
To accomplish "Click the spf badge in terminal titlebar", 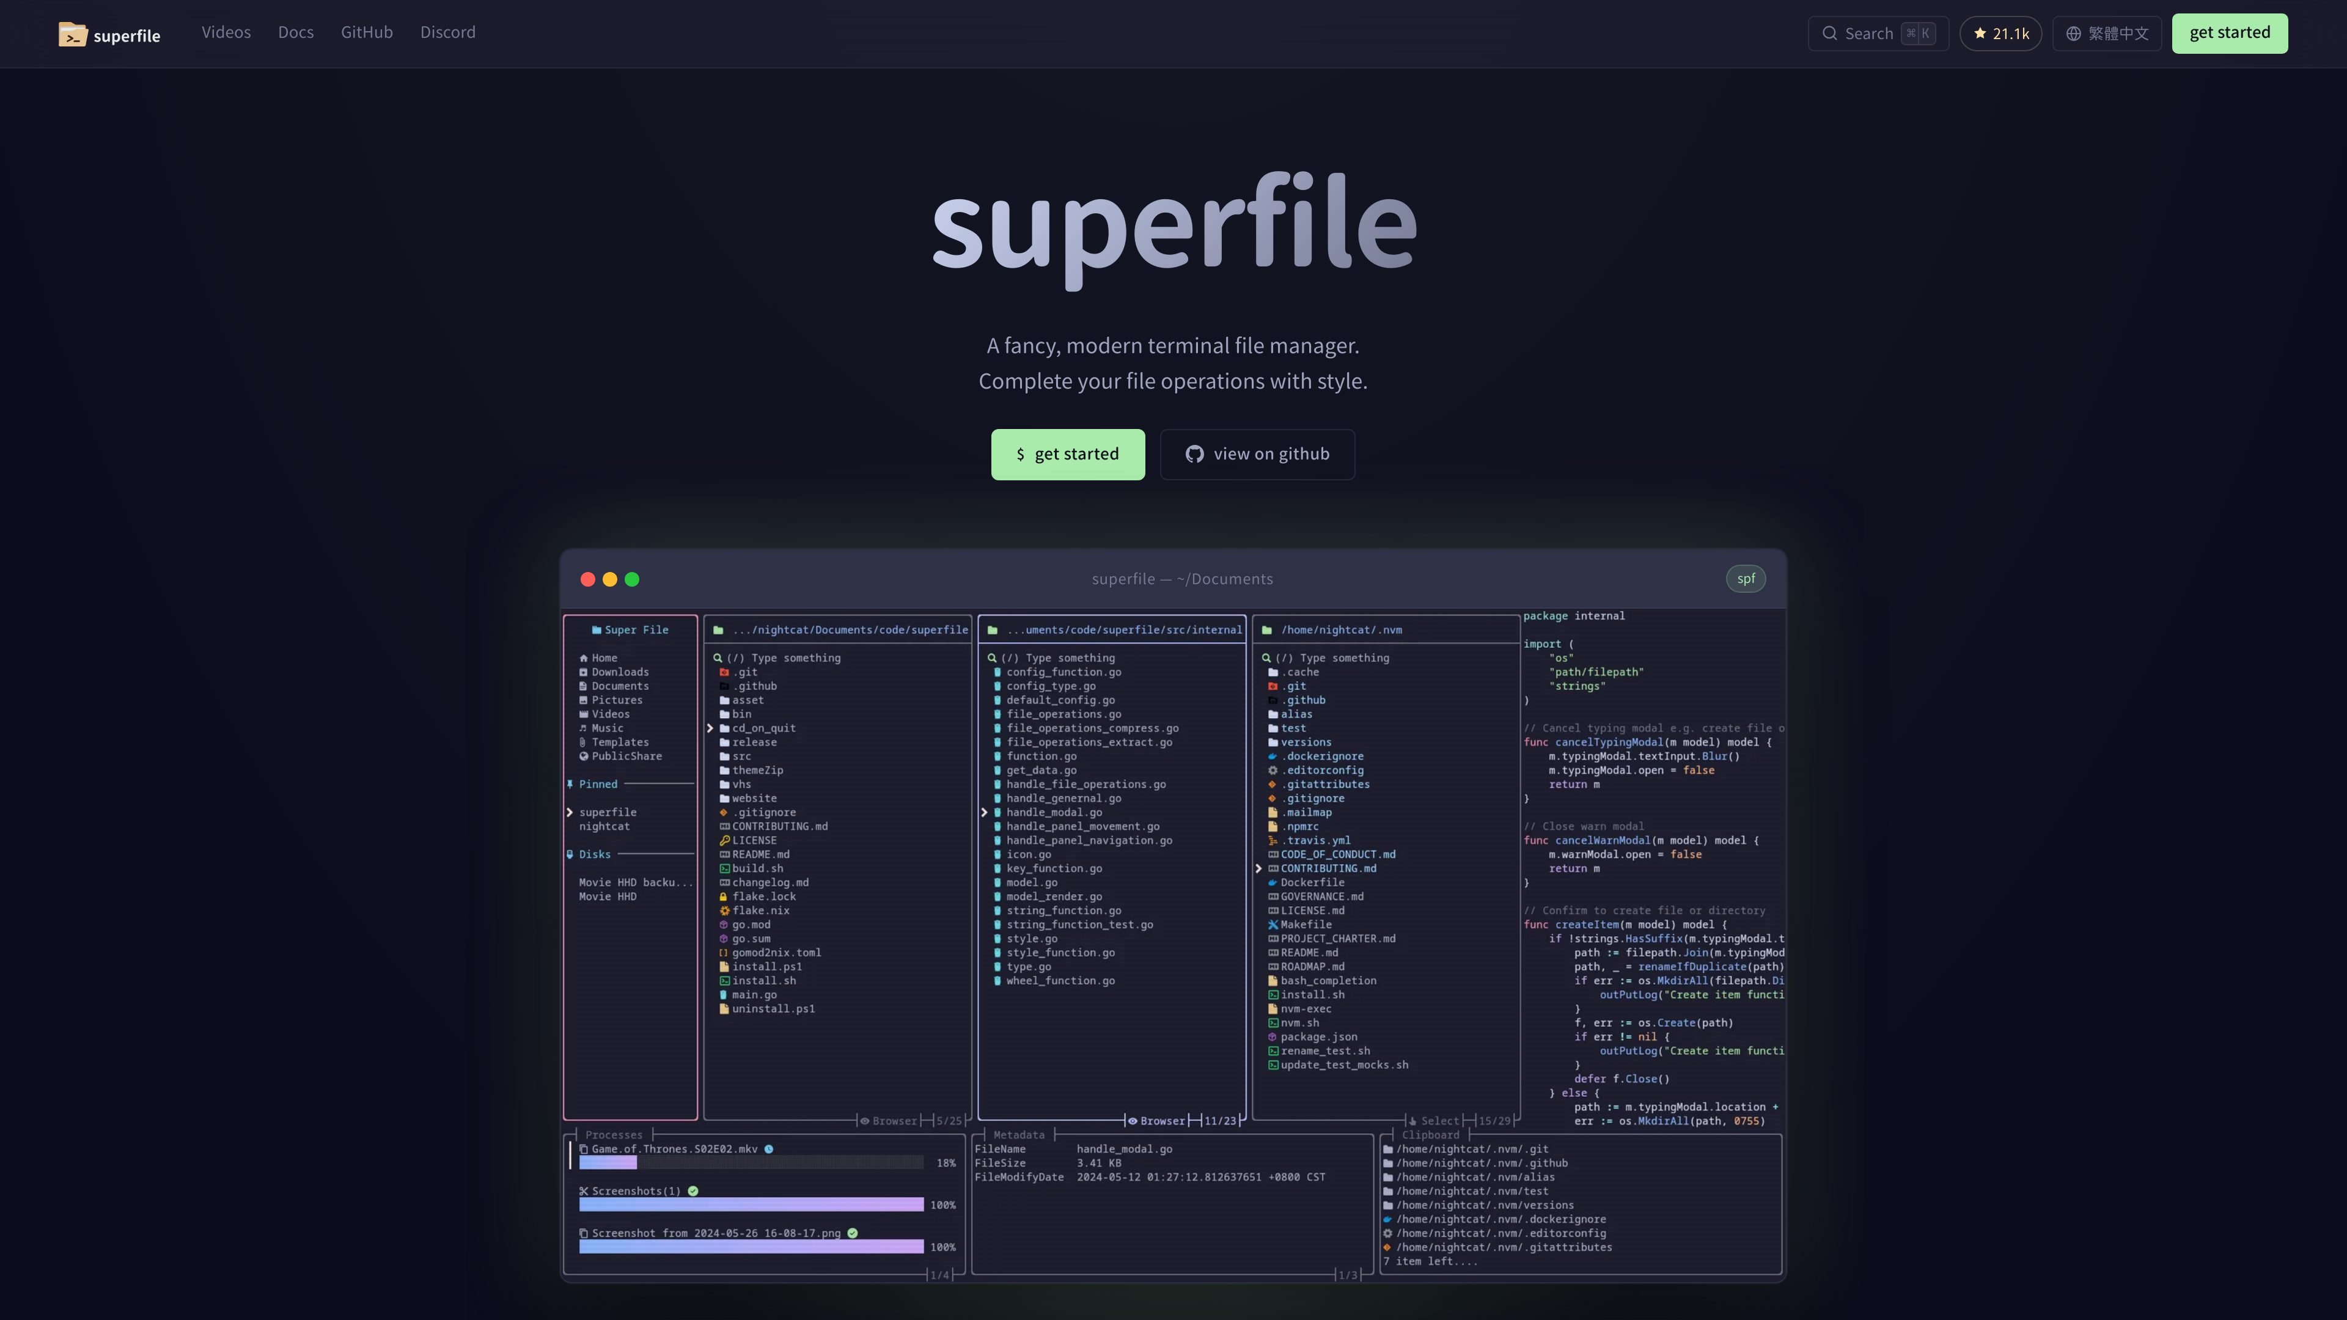I will (1746, 579).
